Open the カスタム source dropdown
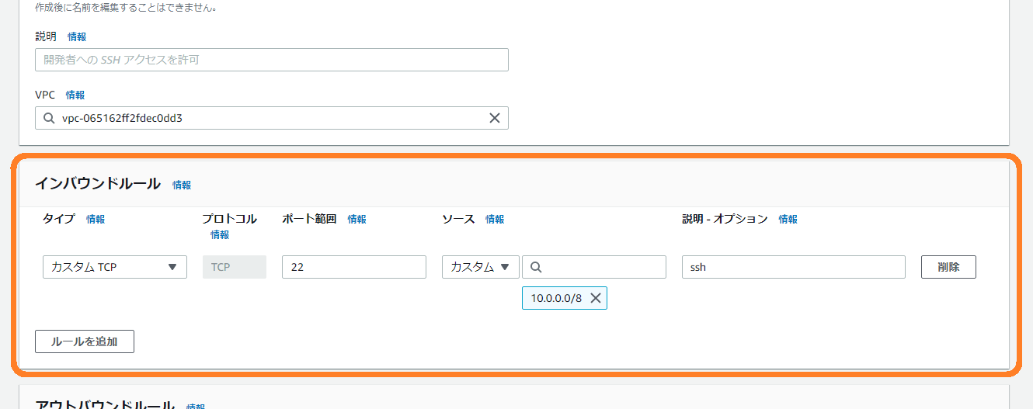 pos(481,267)
